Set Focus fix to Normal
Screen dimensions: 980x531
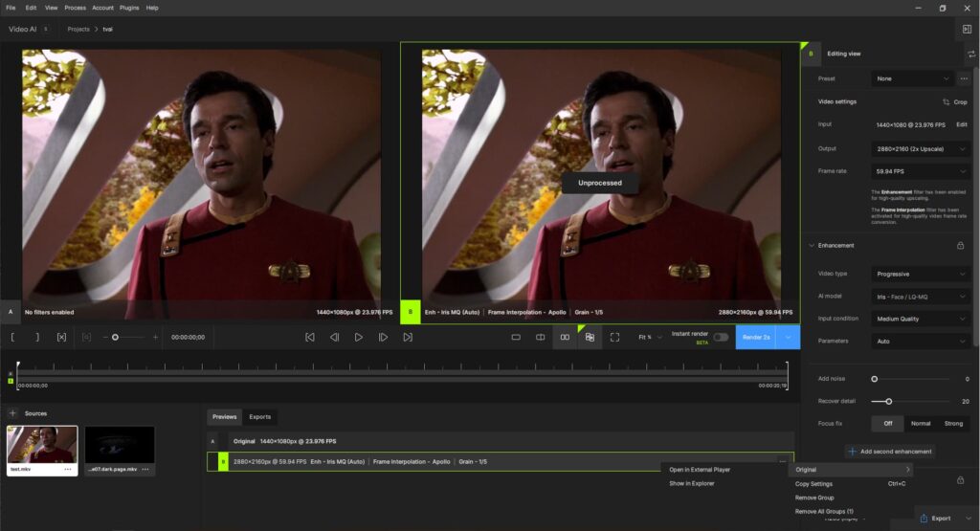coord(920,423)
